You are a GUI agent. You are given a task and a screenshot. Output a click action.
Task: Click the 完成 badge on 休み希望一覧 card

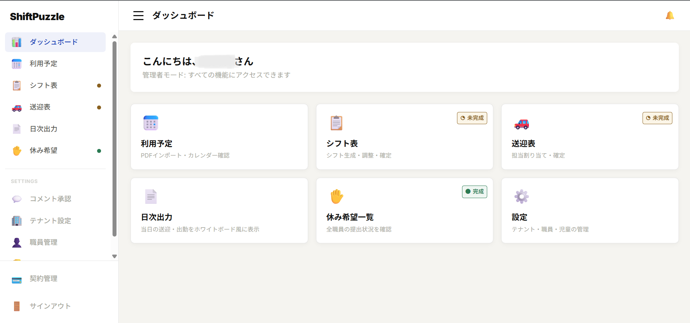(x=475, y=192)
